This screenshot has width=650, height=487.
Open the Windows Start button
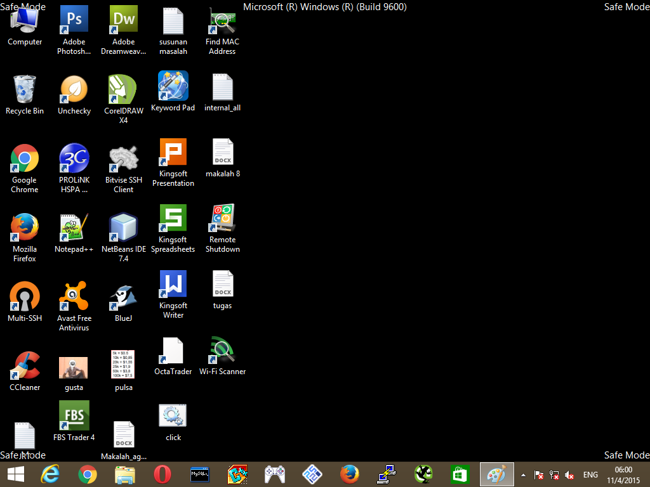click(16, 474)
